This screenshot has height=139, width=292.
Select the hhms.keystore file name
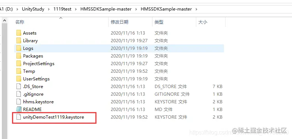pyautogui.click(x=38, y=102)
